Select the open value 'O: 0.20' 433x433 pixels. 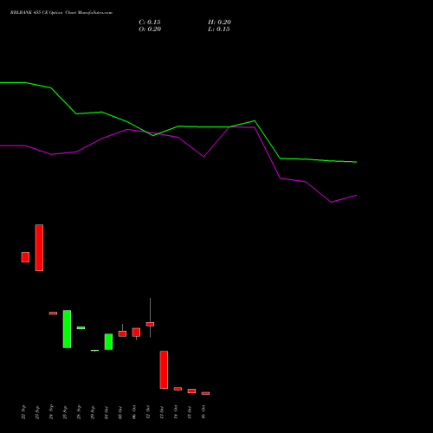tap(150, 29)
